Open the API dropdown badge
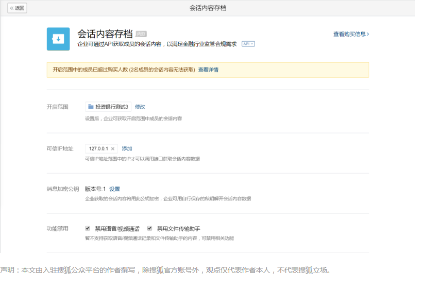This screenshot has width=423, height=286. click(x=248, y=44)
